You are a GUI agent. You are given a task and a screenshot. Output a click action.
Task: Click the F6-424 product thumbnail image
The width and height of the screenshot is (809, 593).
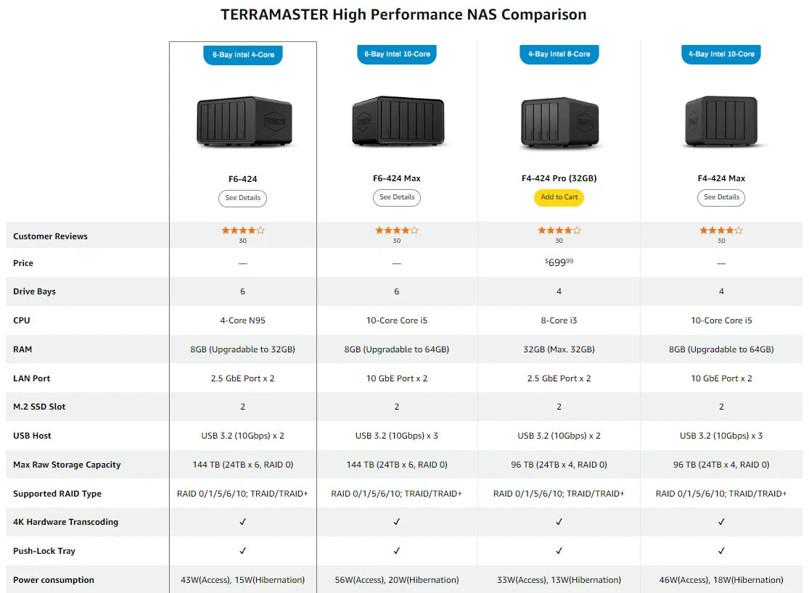[242, 122]
